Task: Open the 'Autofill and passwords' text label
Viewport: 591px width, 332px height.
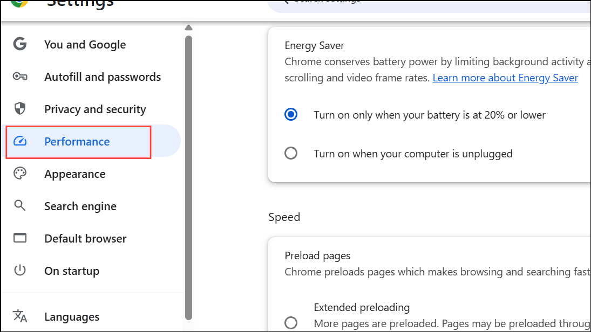Action: click(103, 77)
